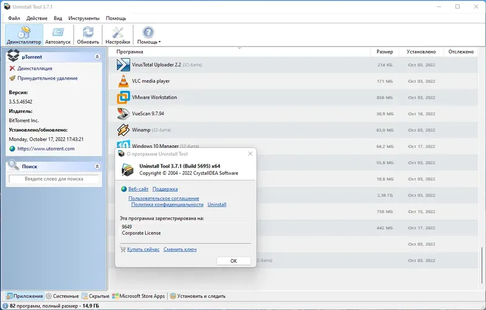Click the shopping cart icon by Купить сейчас
The height and width of the screenshot is (310, 486).
[123, 249]
